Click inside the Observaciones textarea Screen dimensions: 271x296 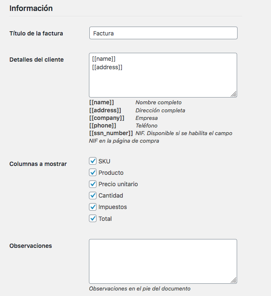point(163,261)
